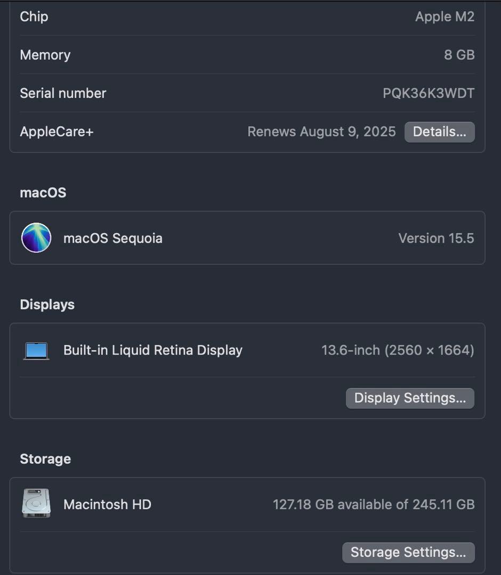The width and height of the screenshot is (501, 575).
Task: Click the Version 15.5 label
Action: (x=436, y=238)
